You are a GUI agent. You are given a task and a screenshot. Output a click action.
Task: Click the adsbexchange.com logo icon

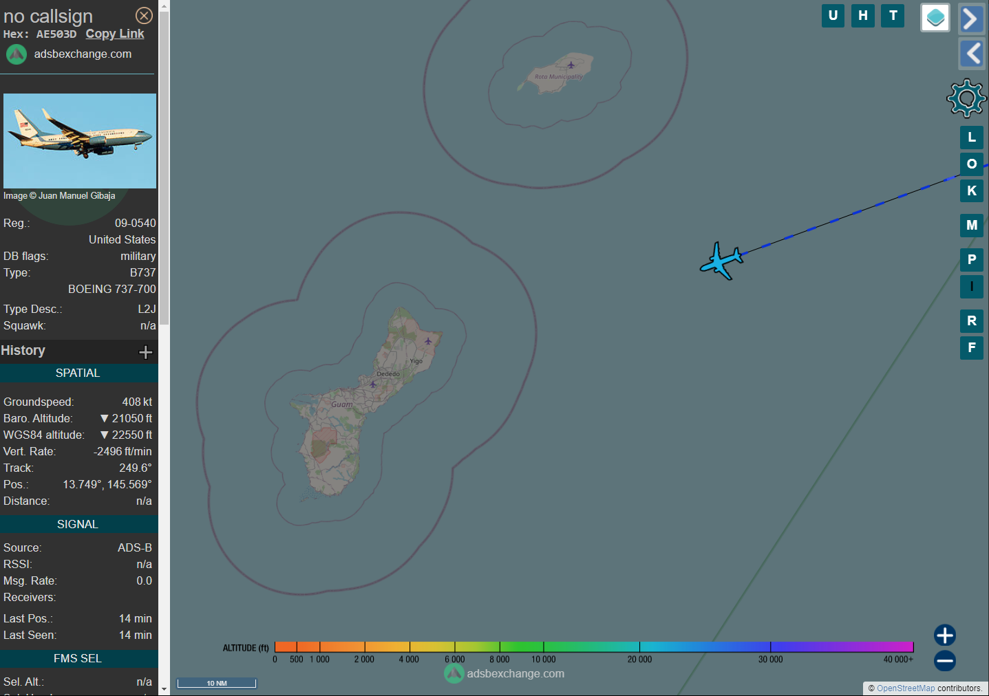point(17,54)
